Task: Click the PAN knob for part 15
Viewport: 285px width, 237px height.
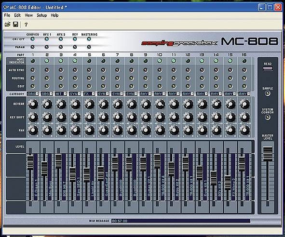Action: [x=231, y=130]
